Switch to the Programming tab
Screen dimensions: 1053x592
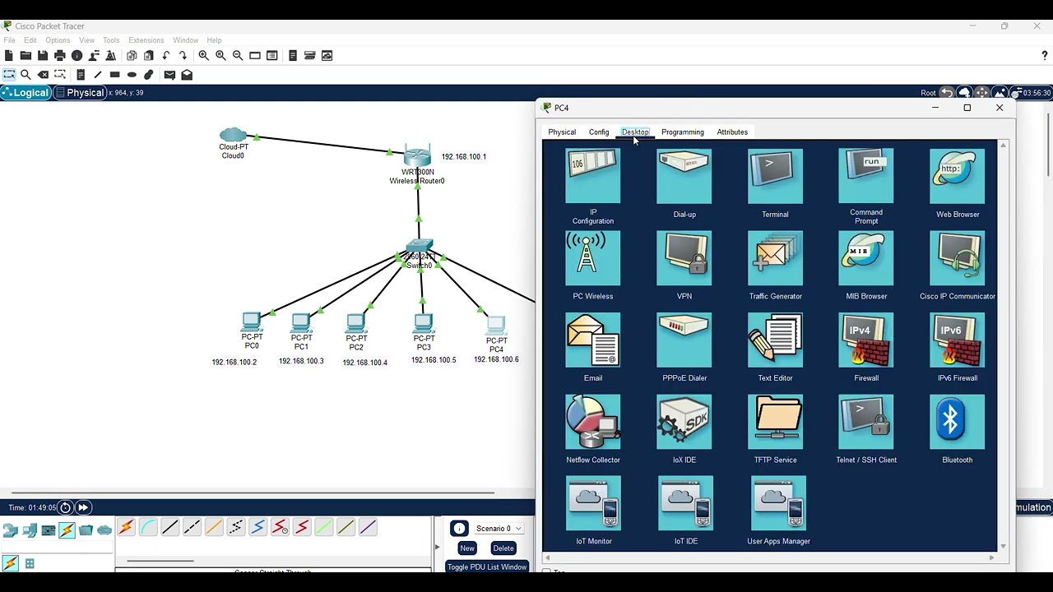pyautogui.click(x=683, y=132)
